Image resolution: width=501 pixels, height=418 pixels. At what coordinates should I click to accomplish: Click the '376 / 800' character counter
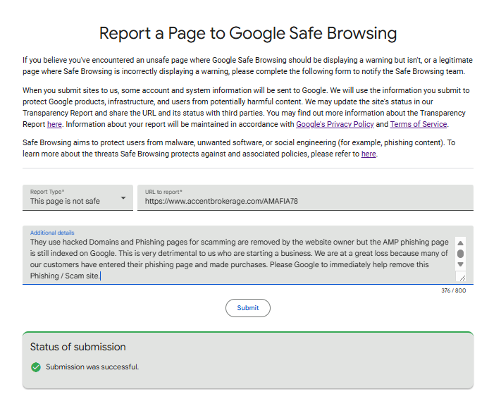[453, 290]
